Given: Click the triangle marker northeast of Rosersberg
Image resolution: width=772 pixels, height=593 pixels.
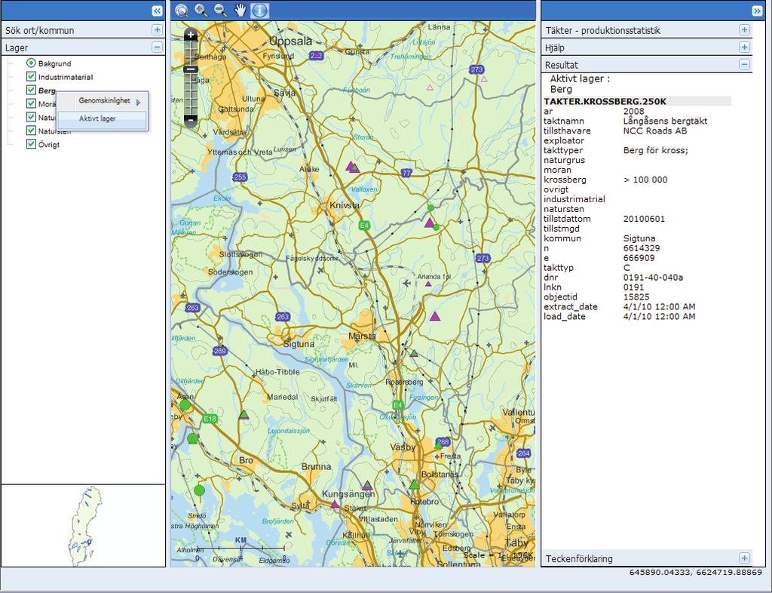Looking at the screenshot, I should [x=414, y=353].
